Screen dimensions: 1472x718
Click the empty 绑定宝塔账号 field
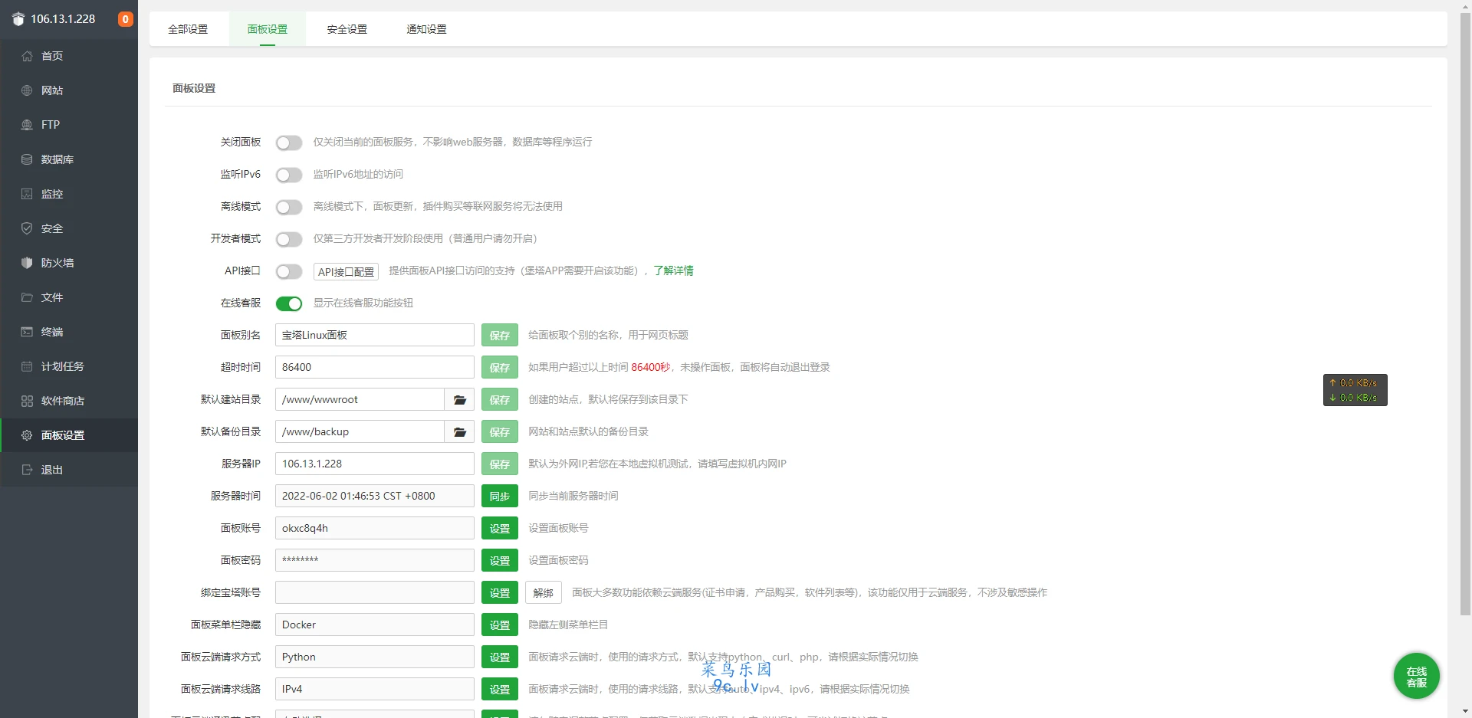point(375,592)
